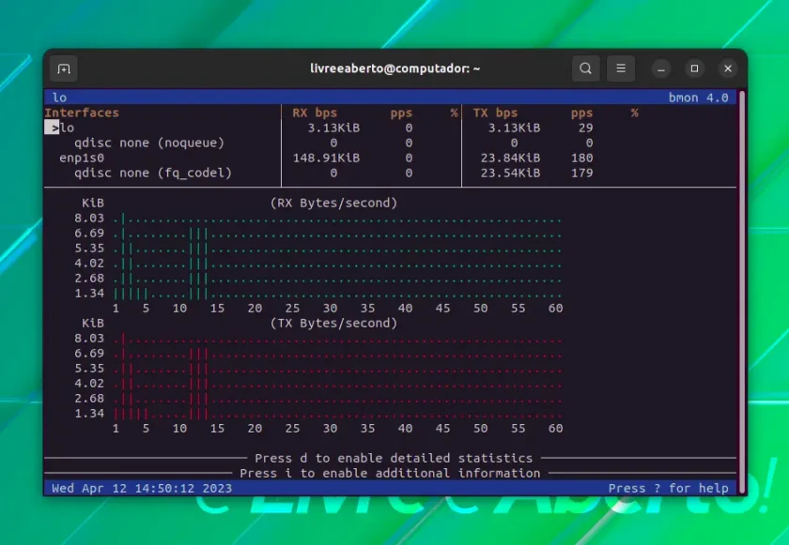Click the RX Bytes/second graph title
The height and width of the screenshot is (545, 789).
(x=333, y=203)
